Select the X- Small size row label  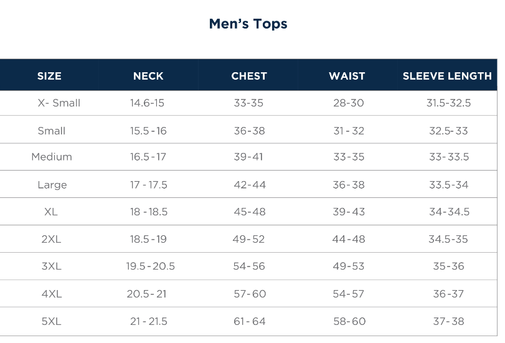(x=59, y=103)
